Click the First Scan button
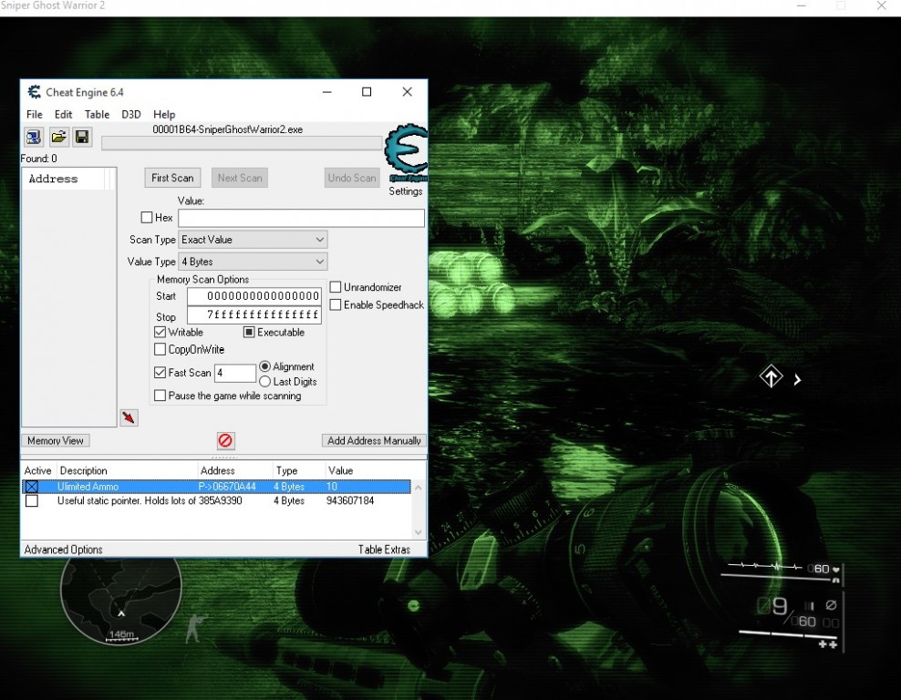Viewport: 901px width, 700px height. point(172,178)
